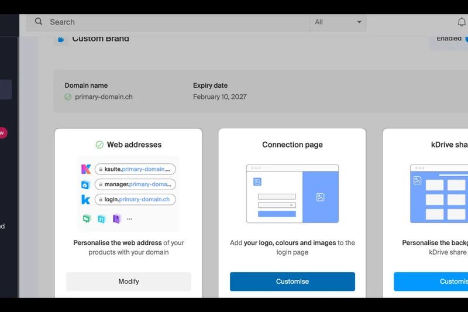The height and width of the screenshot is (312, 468).
Task: Click the Custom Brand header icon
Action: coord(60,39)
